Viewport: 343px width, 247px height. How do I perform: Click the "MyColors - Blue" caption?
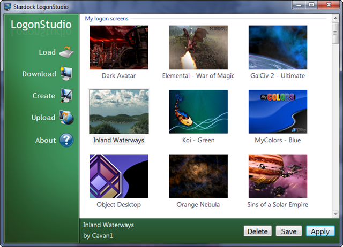pyautogui.click(x=278, y=140)
